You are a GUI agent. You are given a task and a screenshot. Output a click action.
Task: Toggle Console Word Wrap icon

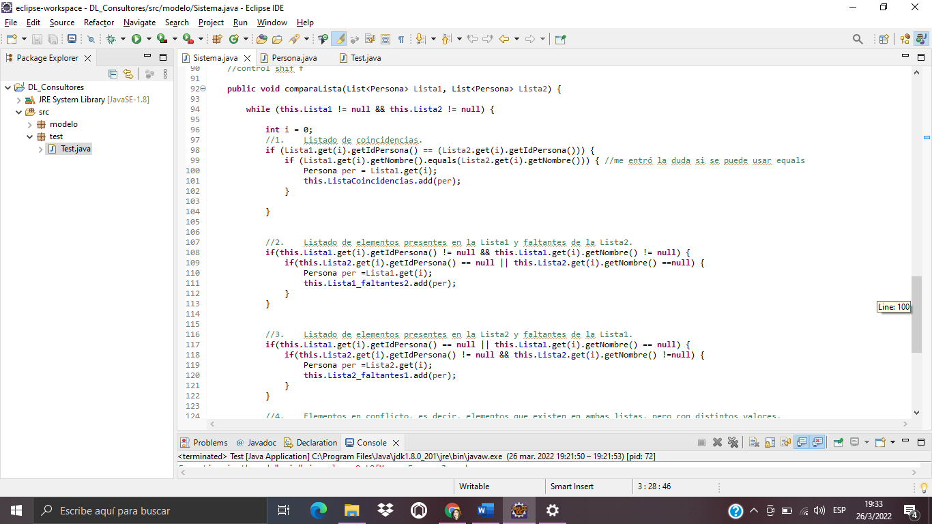pyautogui.click(x=785, y=442)
